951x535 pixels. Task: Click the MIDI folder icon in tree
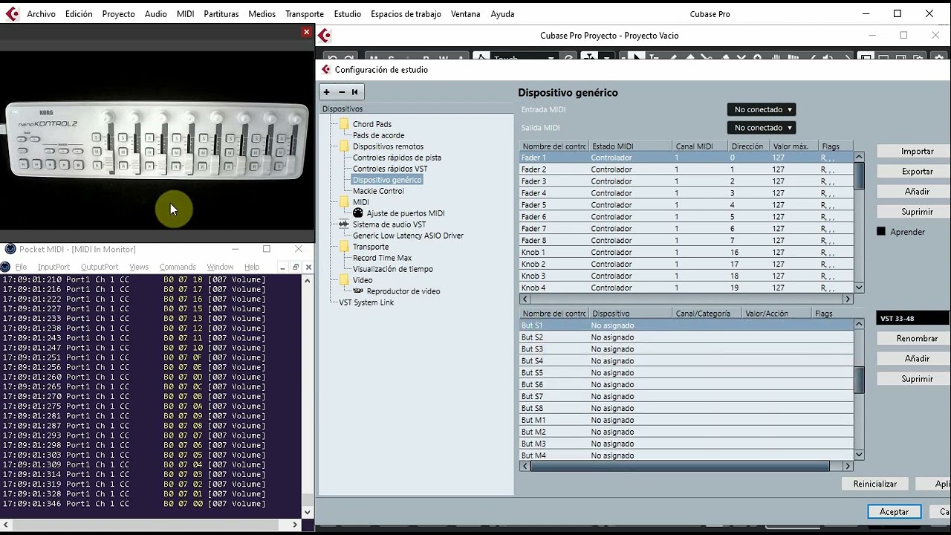point(344,202)
